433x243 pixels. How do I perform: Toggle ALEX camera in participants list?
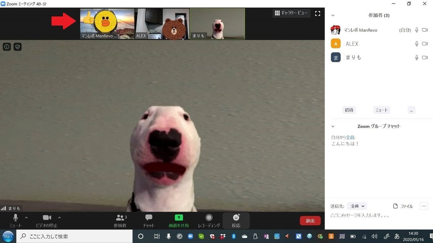tap(425, 44)
